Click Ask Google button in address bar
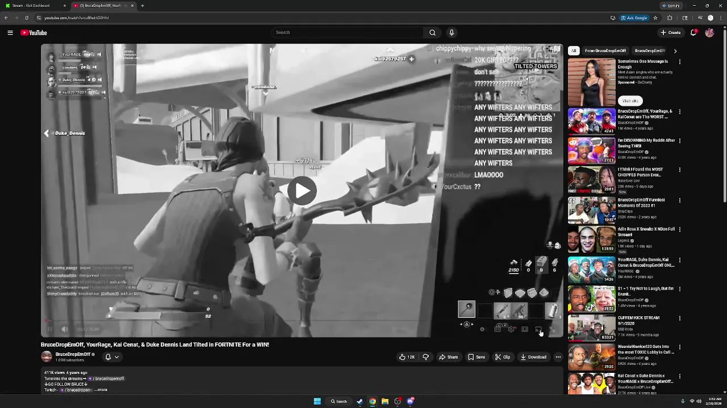727x408 pixels. pyautogui.click(x=634, y=18)
